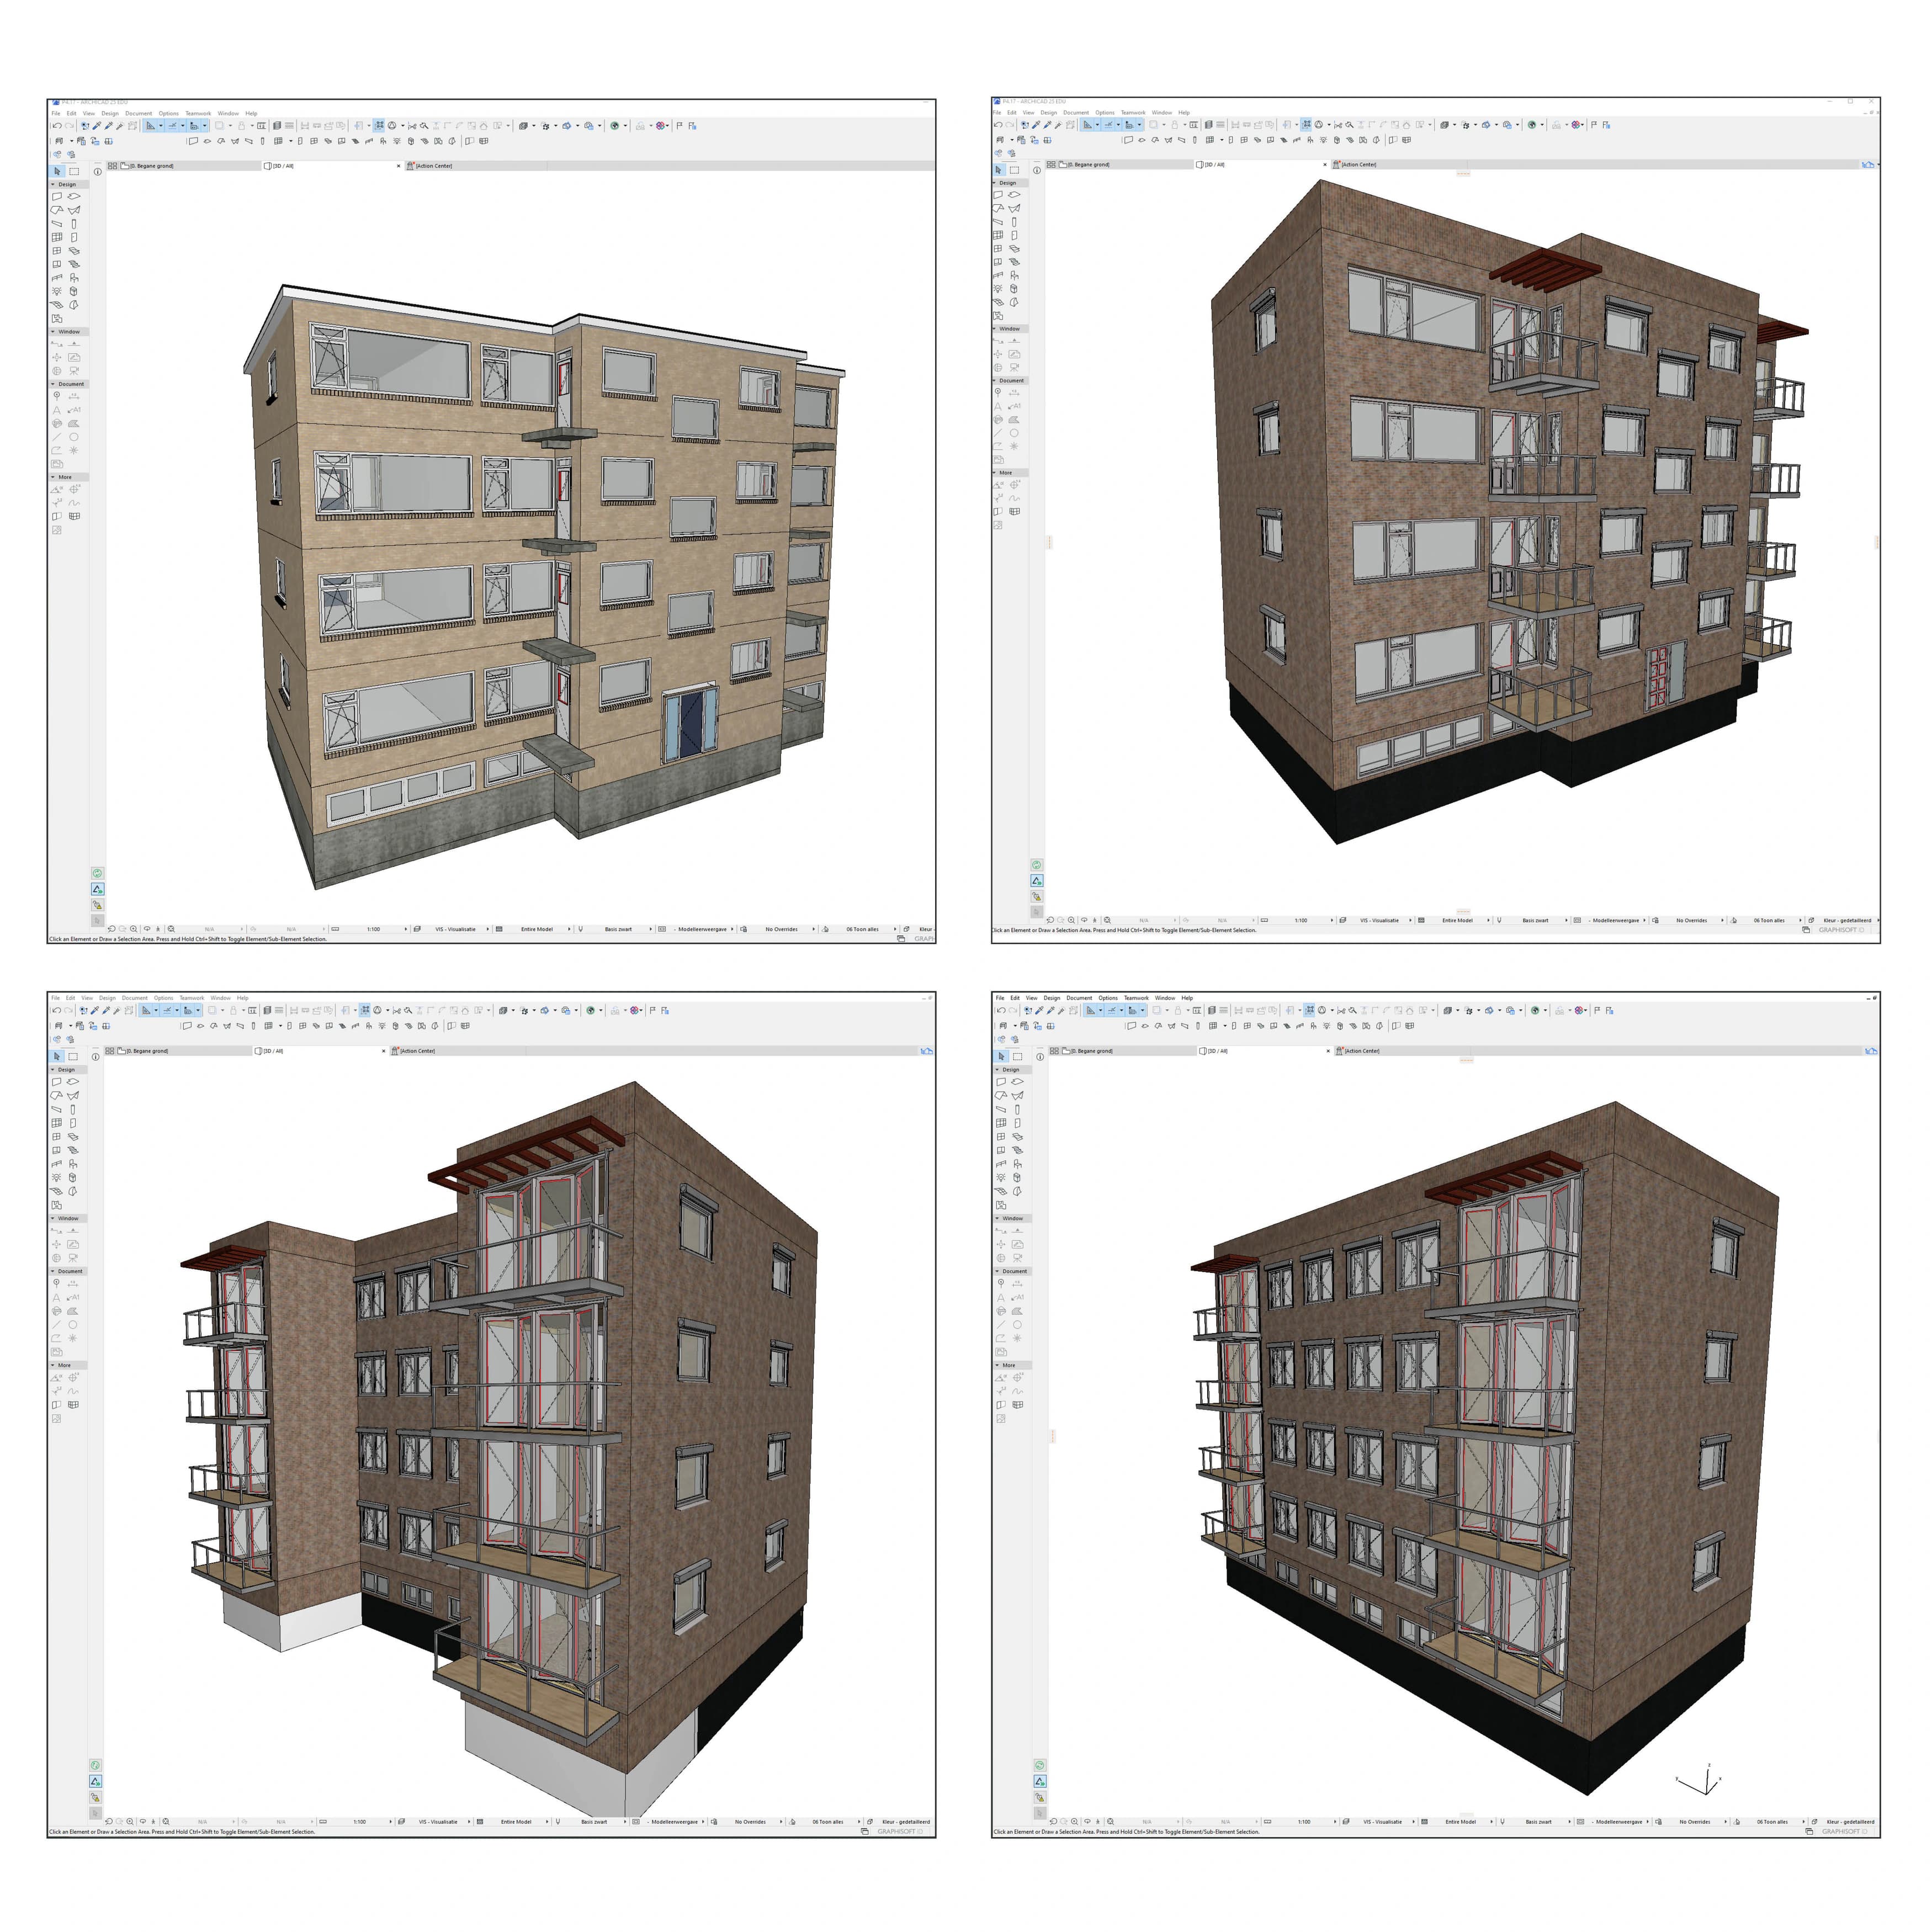Select the Curtain Wall tool in top-left window
The image size is (1932, 1932).
(x=57, y=238)
